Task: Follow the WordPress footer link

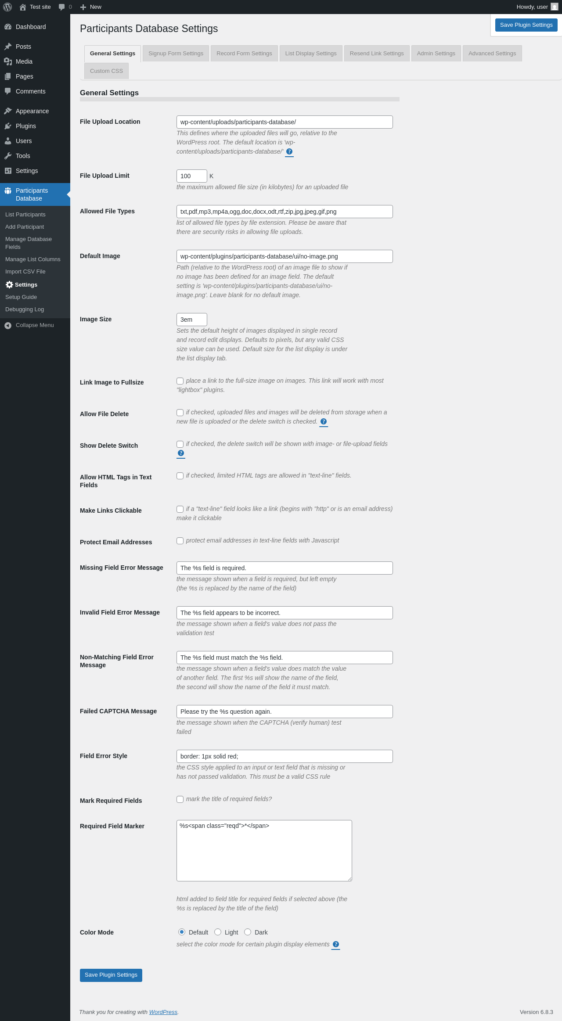Action: [x=163, y=1012]
